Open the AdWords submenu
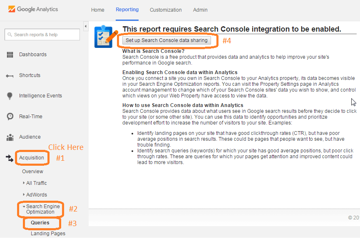This screenshot has height=239, width=360. [x=37, y=194]
